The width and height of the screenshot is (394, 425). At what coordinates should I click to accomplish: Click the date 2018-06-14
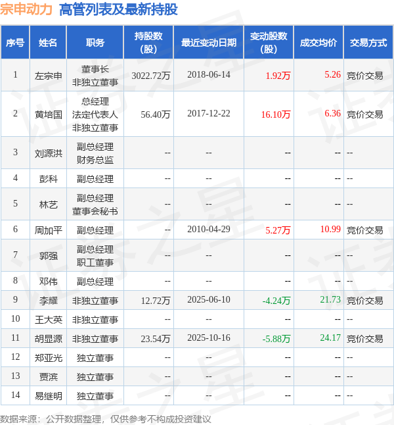pyautogui.click(x=209, y=74)
